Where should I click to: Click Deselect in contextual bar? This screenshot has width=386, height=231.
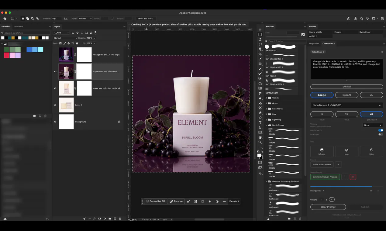tap(234, 201)
